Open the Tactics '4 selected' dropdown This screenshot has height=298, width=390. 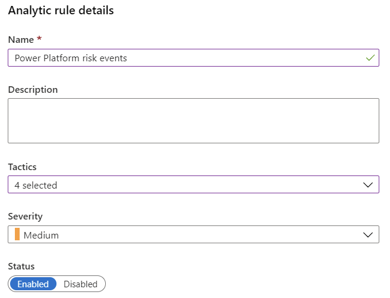(193, 184)
